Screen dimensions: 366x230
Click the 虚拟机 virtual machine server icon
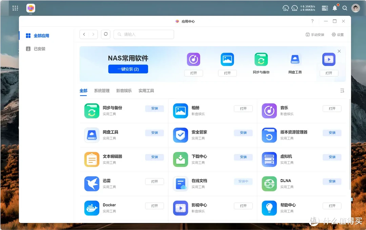tap(269, 159)
